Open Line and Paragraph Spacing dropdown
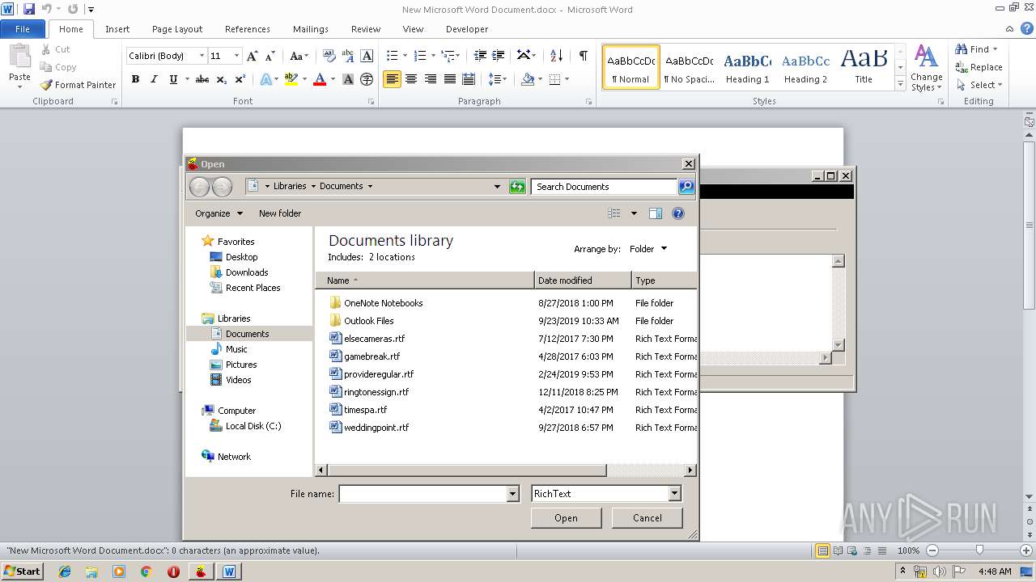 (x=499, y=79)
